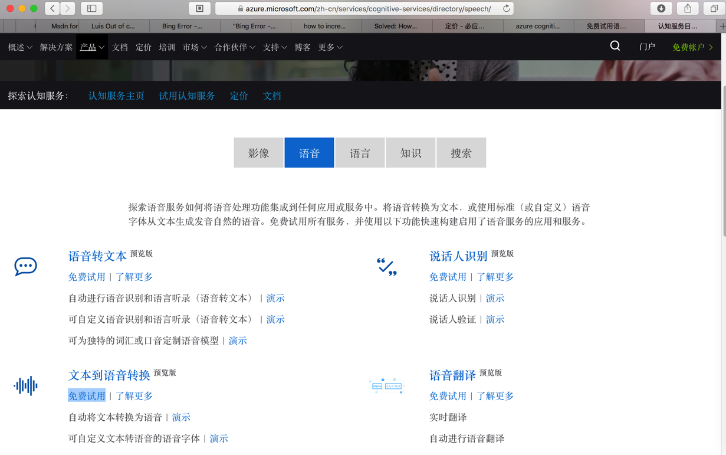Open 演示 for 可为独特的词汇或口音定制语音模型
The image size is (726, 455).
(x=238, y=341)
